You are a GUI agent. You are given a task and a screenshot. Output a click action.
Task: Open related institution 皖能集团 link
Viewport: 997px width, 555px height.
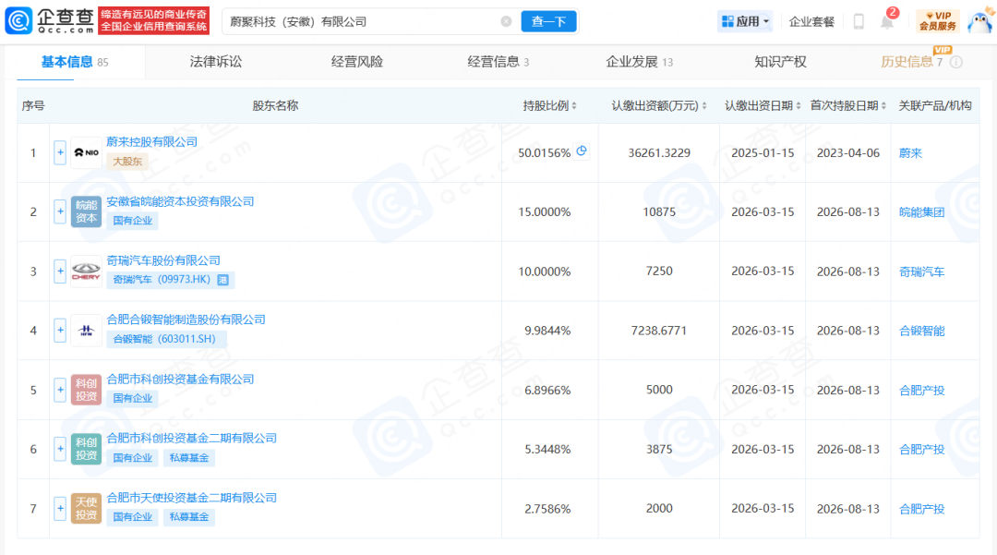pyautogui.click(x=921, y=212)
